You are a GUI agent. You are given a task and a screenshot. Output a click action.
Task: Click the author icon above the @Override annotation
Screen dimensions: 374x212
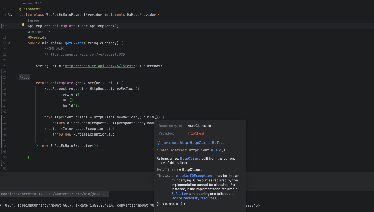pyautogui.click(x=29, y=32)
